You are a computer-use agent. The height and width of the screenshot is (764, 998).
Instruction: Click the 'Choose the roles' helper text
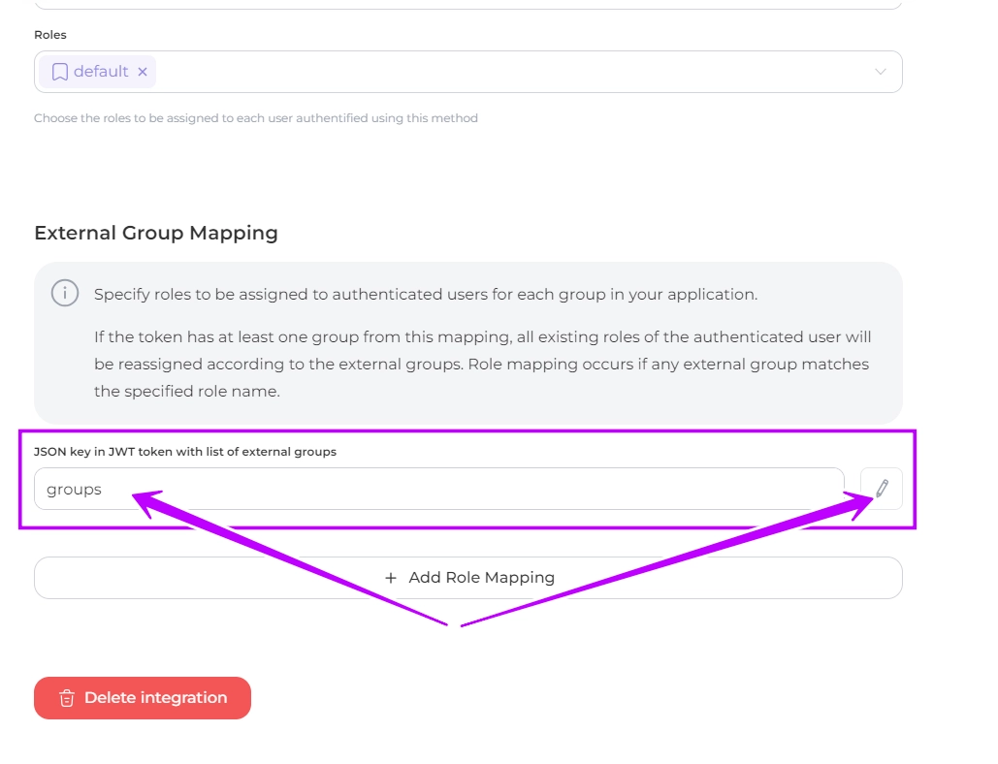(256, 118)
